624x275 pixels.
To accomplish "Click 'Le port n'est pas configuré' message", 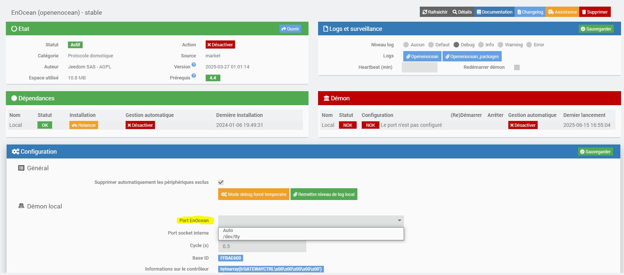I will [x=411, y=125].
